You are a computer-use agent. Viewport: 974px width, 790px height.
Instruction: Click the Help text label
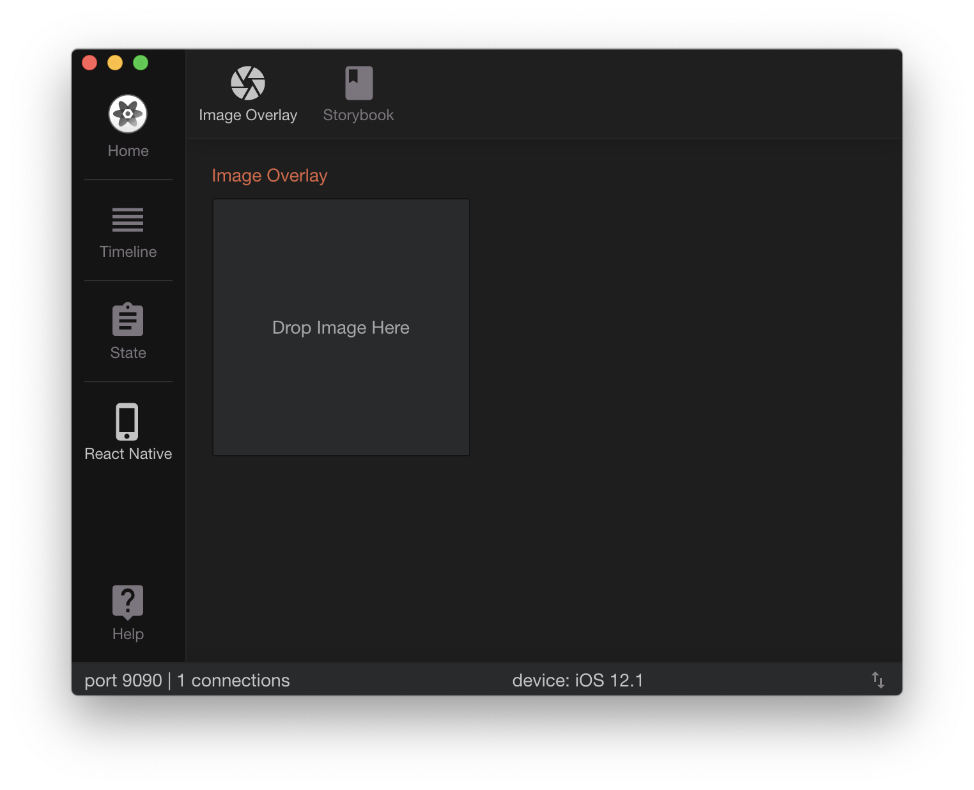click(x=128, y=634)
